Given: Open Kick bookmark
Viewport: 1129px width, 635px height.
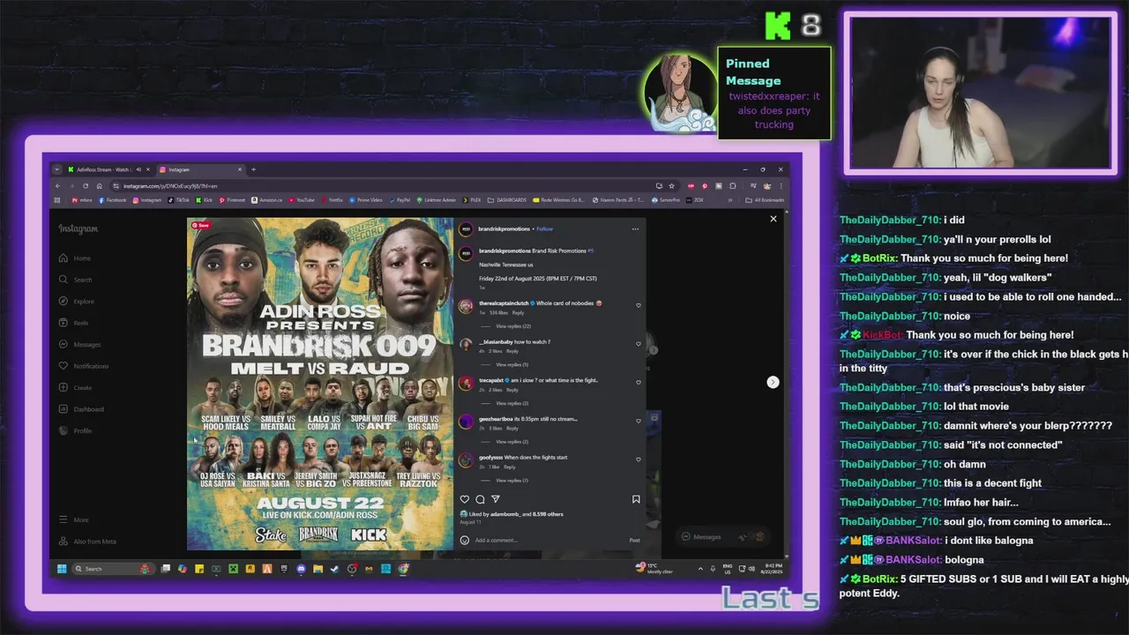Looking at the screenshot, I should click(x=204, y=200).
